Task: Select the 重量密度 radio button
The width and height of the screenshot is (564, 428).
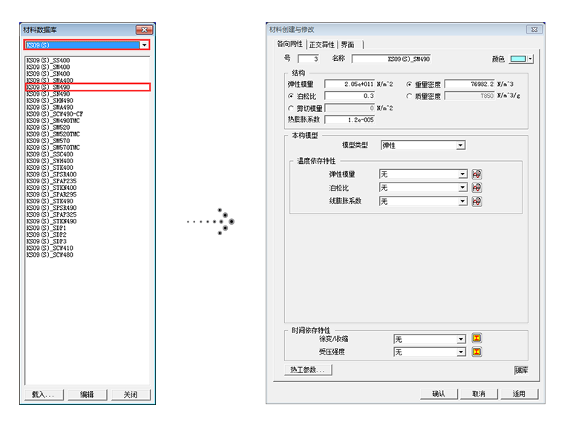Action: coord(409,84)
